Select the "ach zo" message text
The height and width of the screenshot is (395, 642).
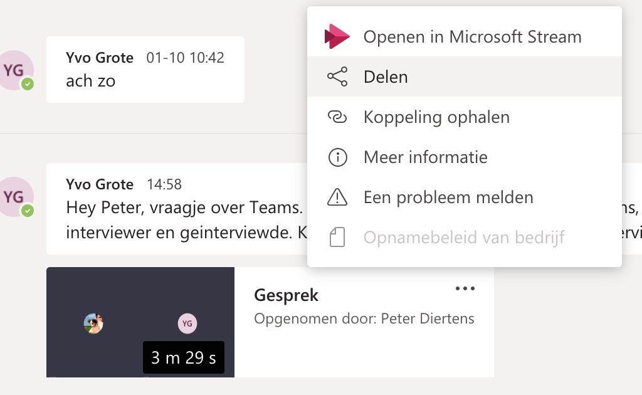click(91, 81)
